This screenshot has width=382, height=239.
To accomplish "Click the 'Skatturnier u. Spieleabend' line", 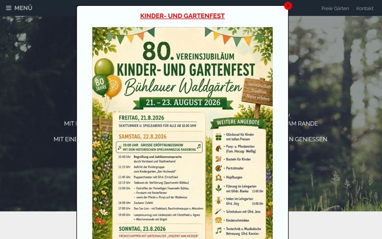I will [158, 126].
